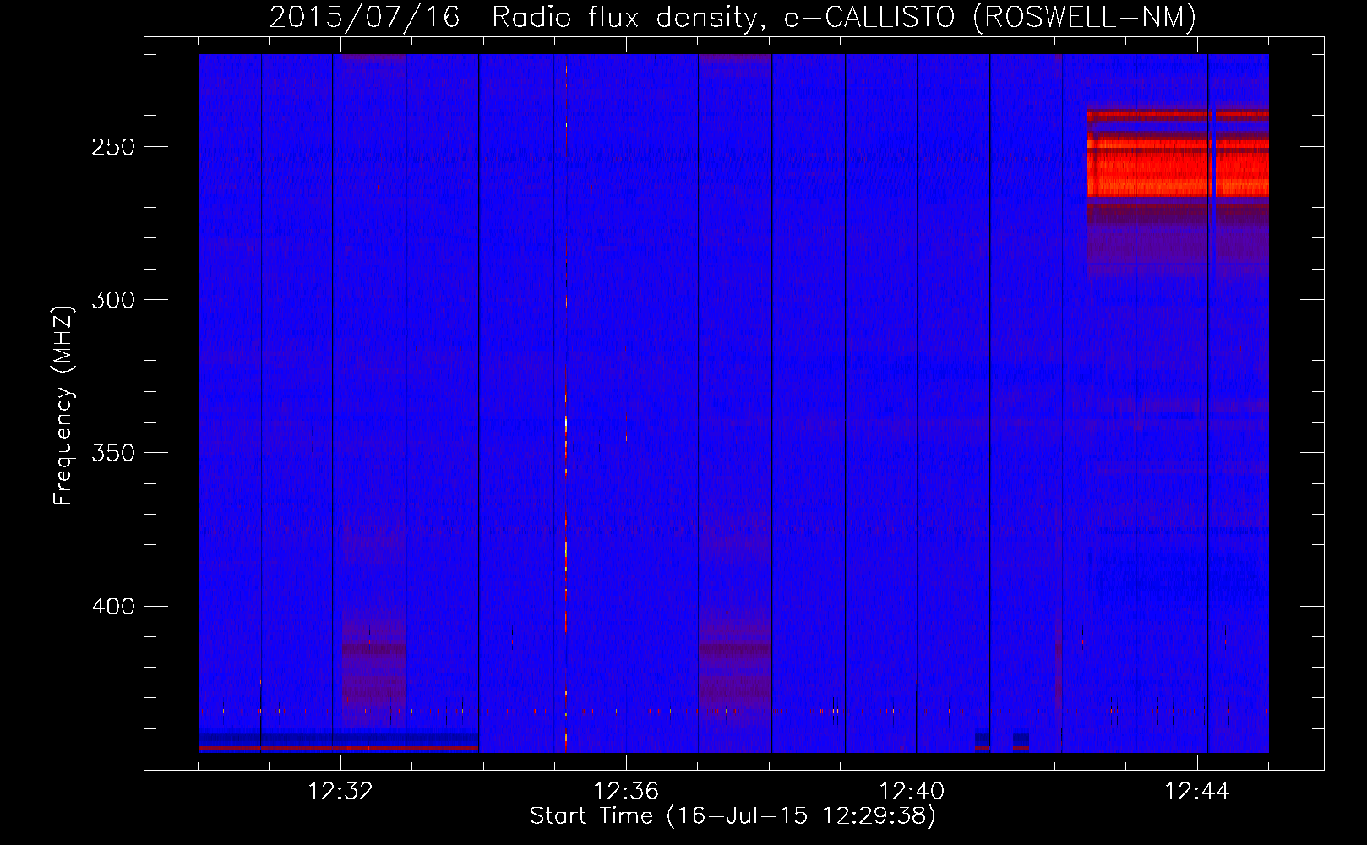Click the 400 frequency tick label
The width and height of the screenshot is (1367, 845).
(113, 607)
